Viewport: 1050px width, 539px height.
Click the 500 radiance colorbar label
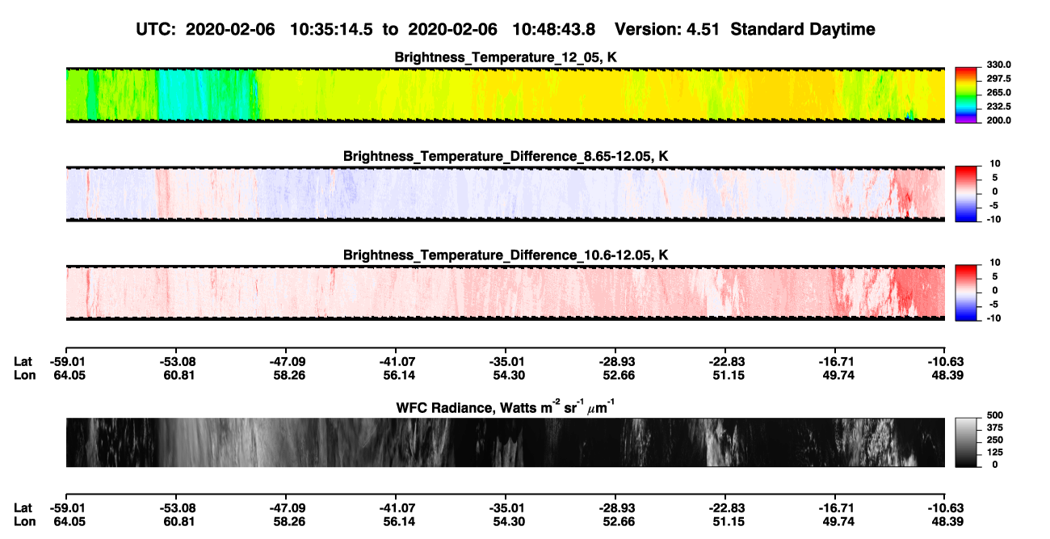(x=994, y=415)
